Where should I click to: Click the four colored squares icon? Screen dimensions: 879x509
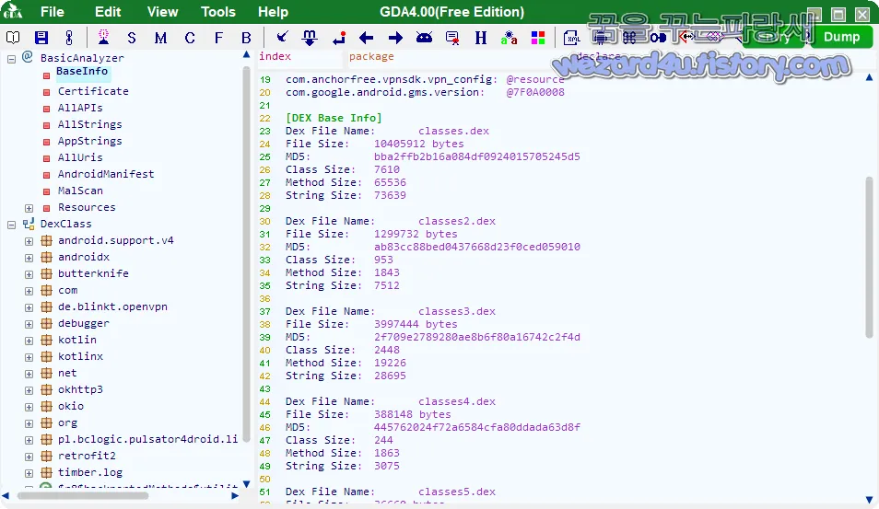(x=538, y=38)
